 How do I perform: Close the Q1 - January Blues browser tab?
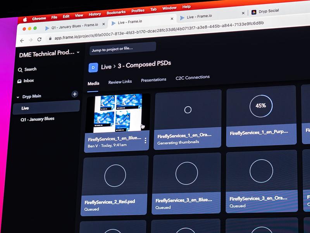pos(104,24)
